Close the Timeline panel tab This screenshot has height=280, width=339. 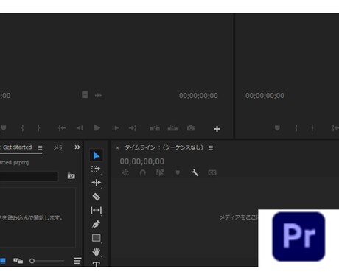(117, 147)
